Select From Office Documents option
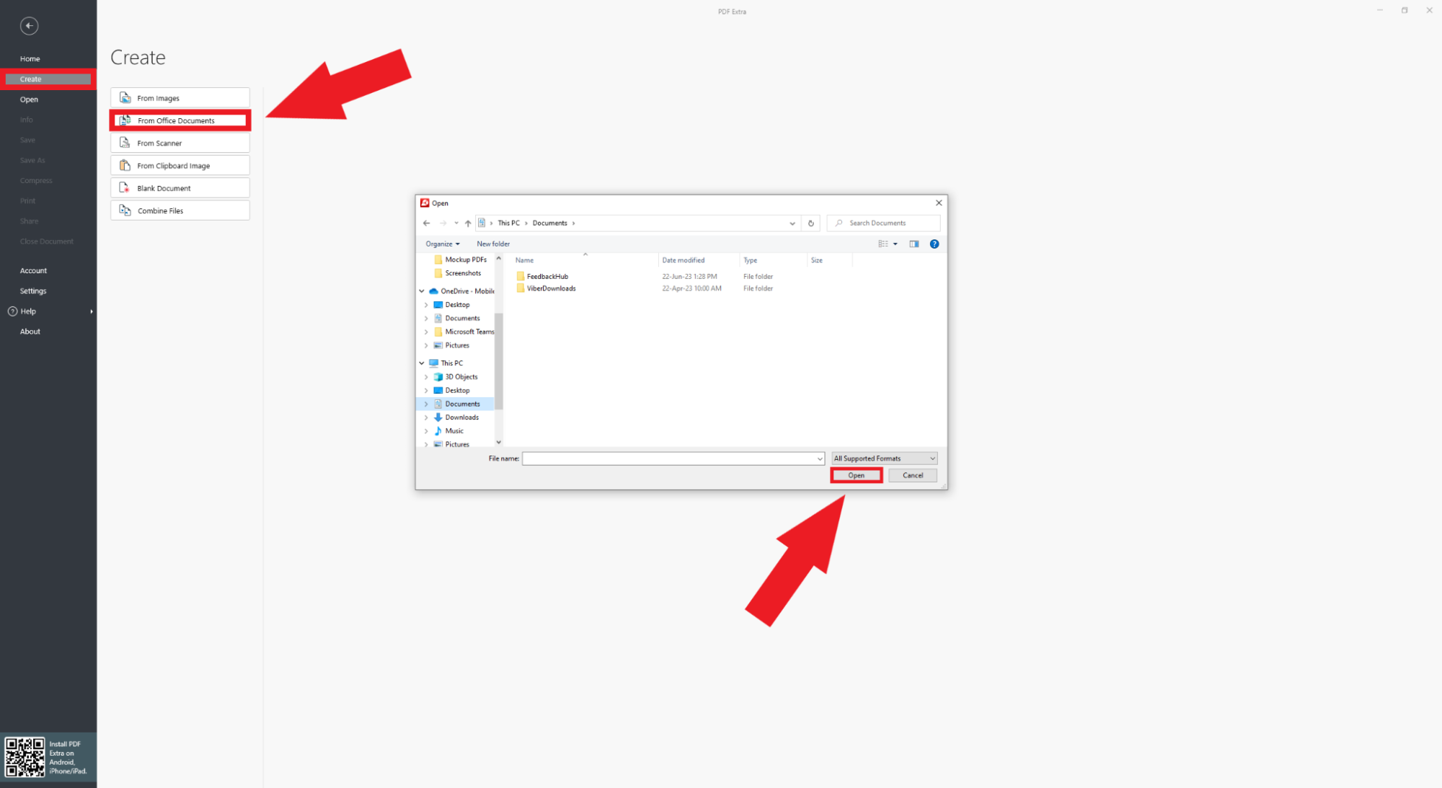 (179, 120)
